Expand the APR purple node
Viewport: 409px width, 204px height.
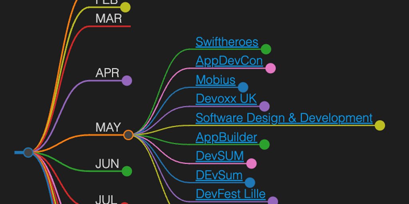click(x=127, y=80)
